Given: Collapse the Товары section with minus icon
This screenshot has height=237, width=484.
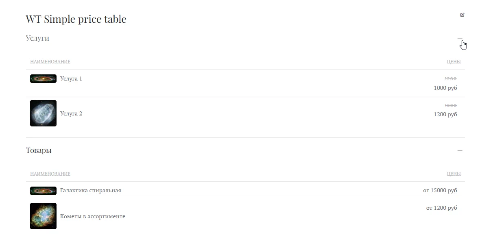Looking at the screenshot, I should 460,150.
